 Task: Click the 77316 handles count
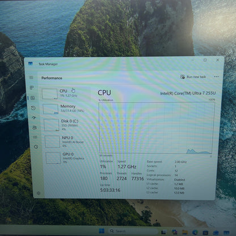pos(138,179)
